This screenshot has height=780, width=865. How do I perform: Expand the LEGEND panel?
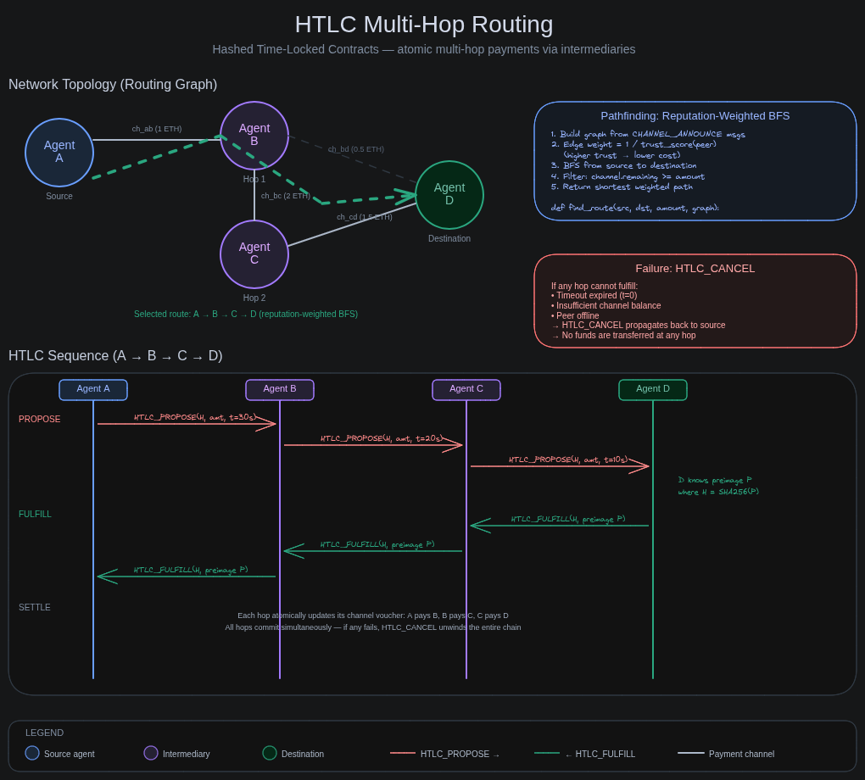click(x=44, y=733)
